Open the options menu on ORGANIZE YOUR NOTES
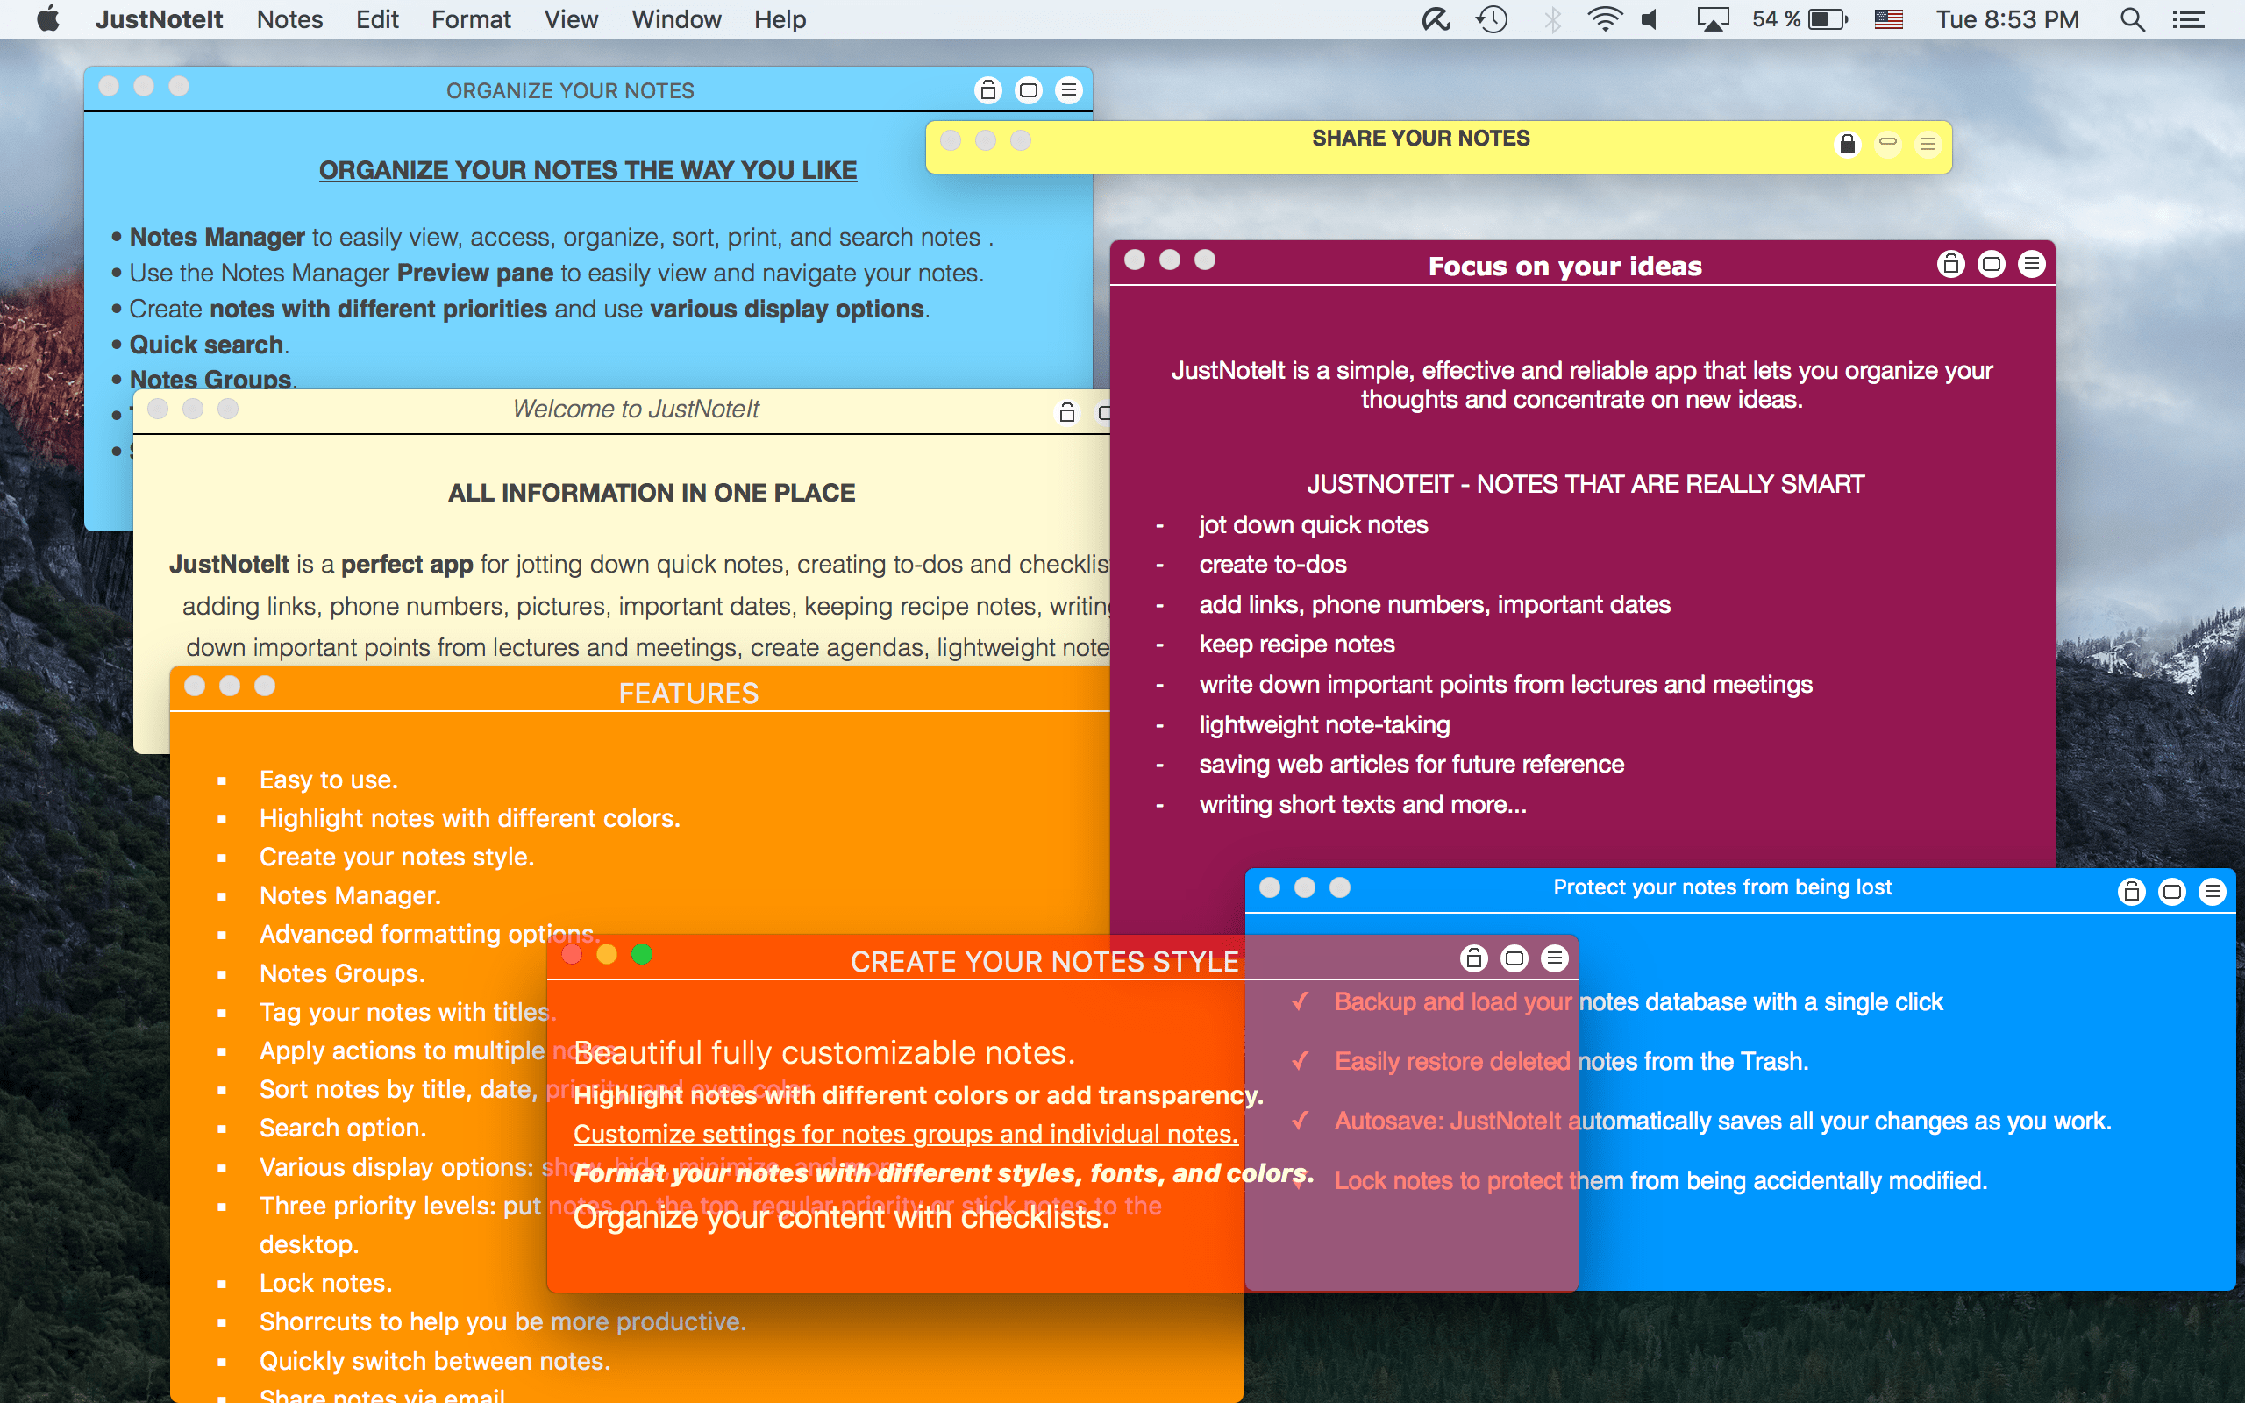Image resolution: width=2245 pixels, height=1403 pixels. click(1069, 90)
